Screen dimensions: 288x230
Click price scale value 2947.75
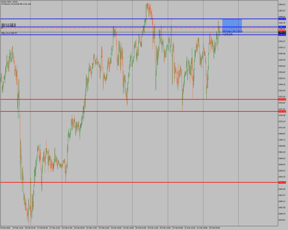pyautogui.click(x=282, y=23)
